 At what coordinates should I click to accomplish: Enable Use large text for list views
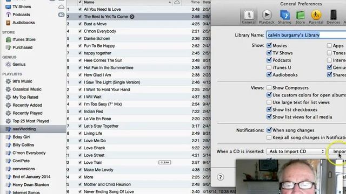[x=269, y=102]
